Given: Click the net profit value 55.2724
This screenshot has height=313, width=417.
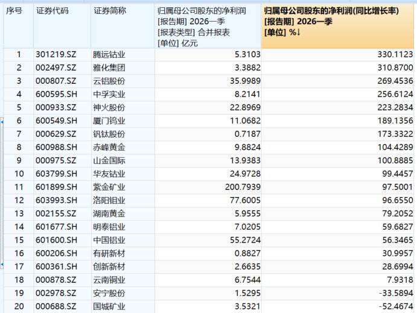Looking at the screenshot, I should (x=243, y=239).
